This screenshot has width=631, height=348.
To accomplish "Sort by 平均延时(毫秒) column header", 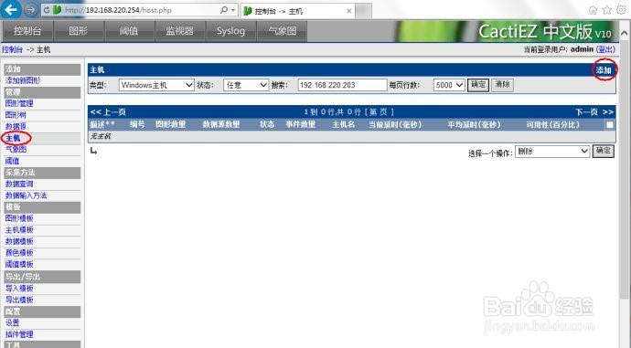I will click(474, 124).
